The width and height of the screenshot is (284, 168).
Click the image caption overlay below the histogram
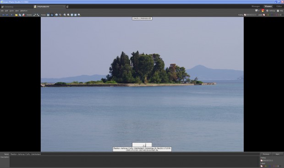142,149
